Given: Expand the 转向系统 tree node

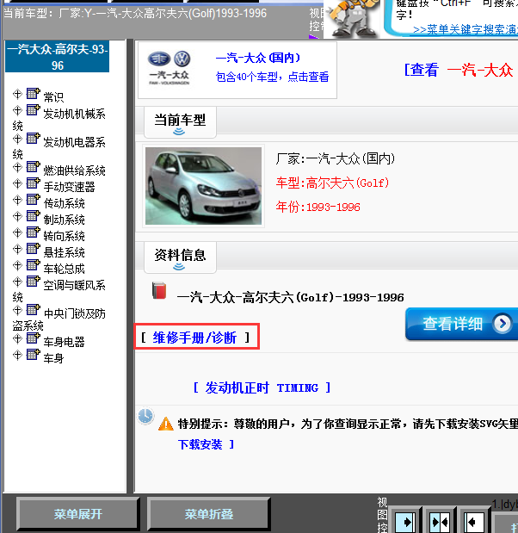Looking at the screenshot, I should [x=17, y=232].
